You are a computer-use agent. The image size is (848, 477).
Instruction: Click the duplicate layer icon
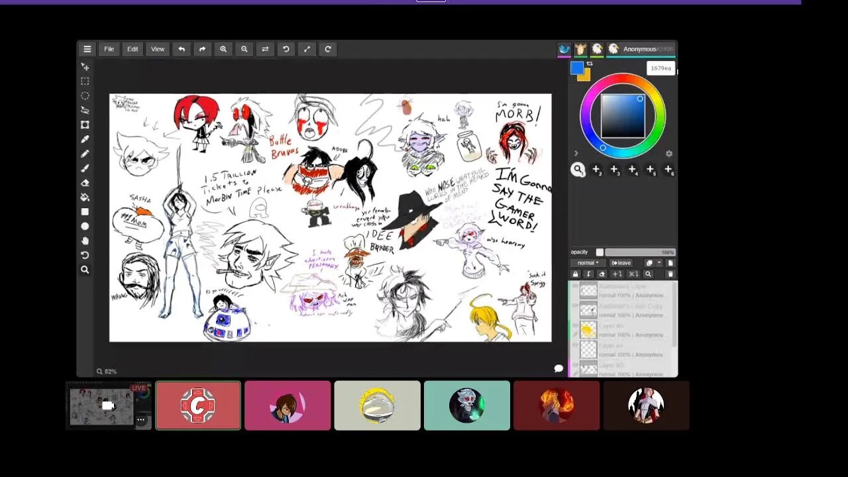(x=649, y=263)
